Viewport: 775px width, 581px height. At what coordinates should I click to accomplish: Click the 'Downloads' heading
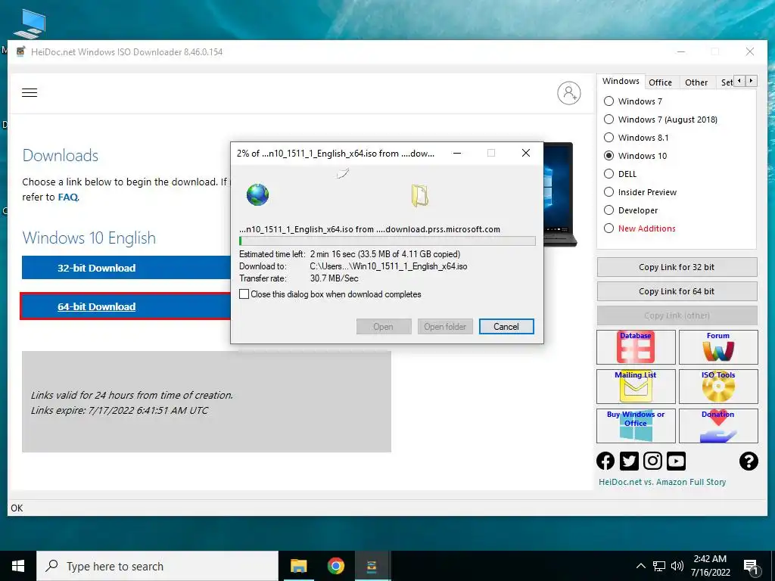tap(61, 156)
